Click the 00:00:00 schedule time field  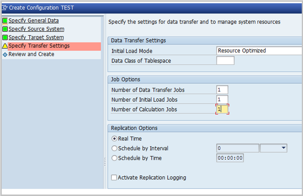tap(230, 158)
